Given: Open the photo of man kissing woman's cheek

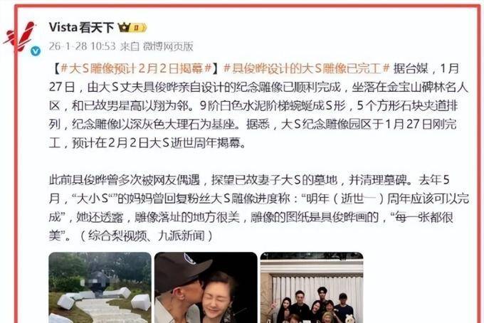Looking at the screenshot, I should click(206, 287).
